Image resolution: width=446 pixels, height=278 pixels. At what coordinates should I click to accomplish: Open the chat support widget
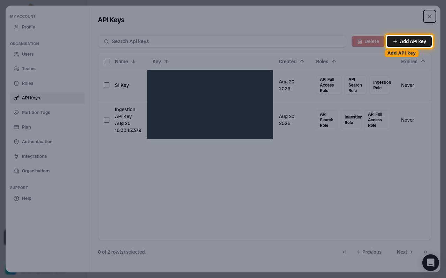pos(431,263)
